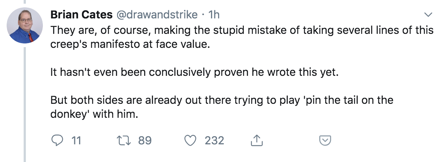
Task: Click the first paragraph starting 'They are, of course'
Action: click(241, 36)
